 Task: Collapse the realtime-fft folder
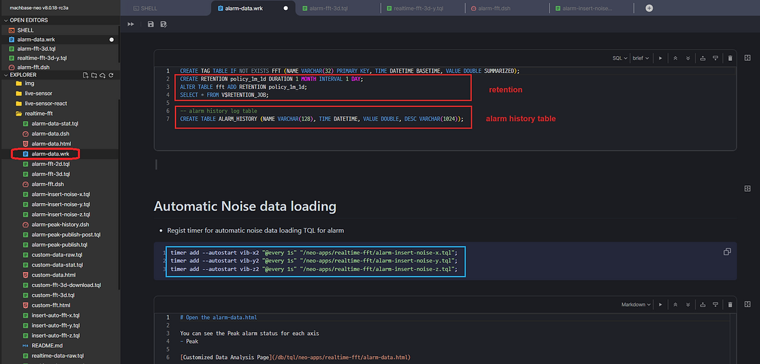38,114
